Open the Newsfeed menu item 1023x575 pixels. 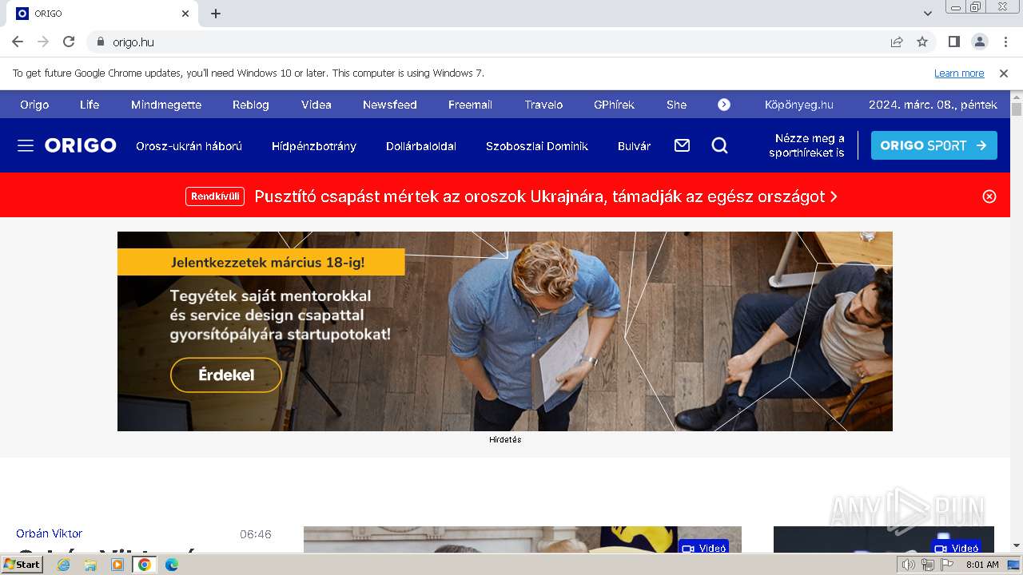click(x=390, y=105)
